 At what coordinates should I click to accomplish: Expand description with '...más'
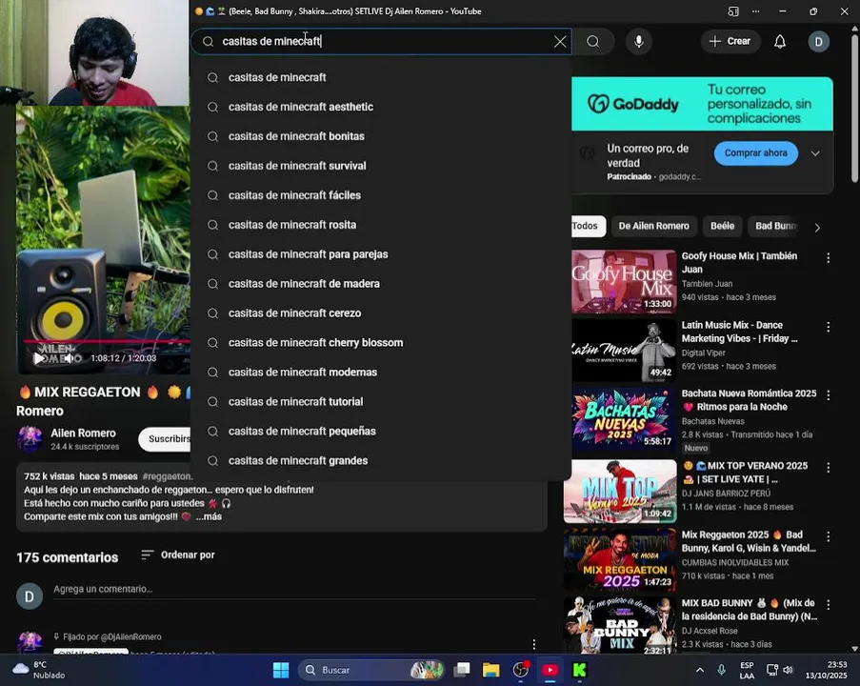(x=209, y=516)
